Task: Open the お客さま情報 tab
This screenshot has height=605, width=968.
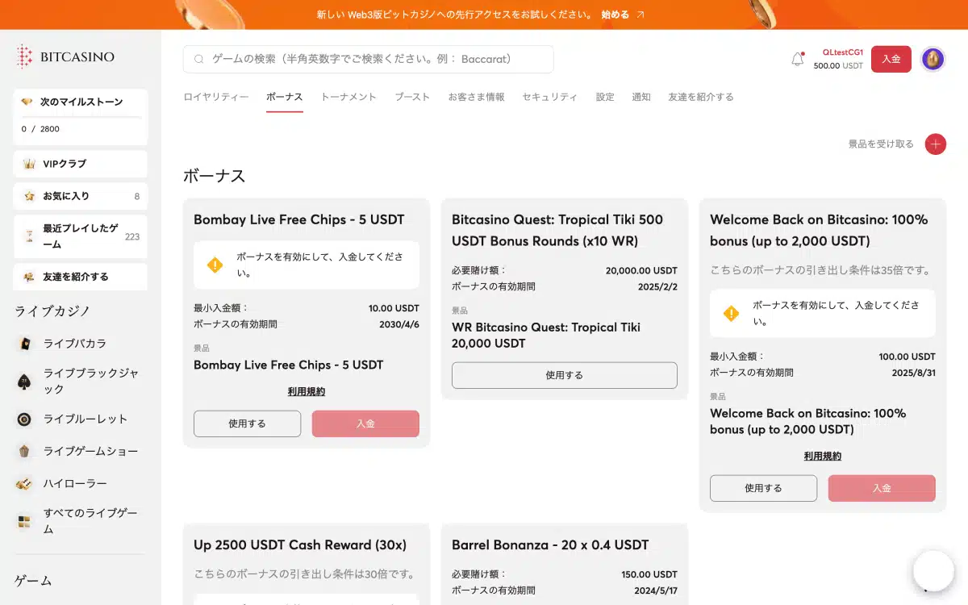Action: tap(476, 97)
